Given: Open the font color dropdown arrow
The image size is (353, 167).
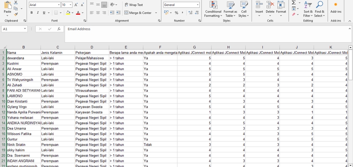Looking at the screenshot, I should click(83, 13).
